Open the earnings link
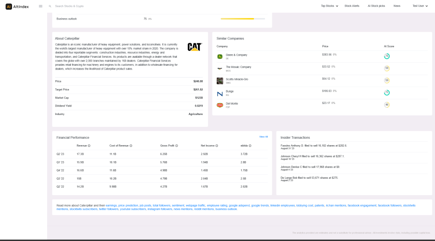The height and width of the screenshot is (241, 435). click(x=111, y=205)
